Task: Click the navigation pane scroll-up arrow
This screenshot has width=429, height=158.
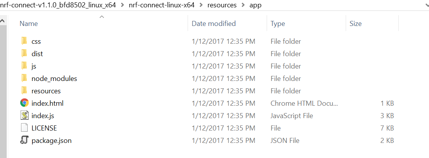Action: coord(2,21)
